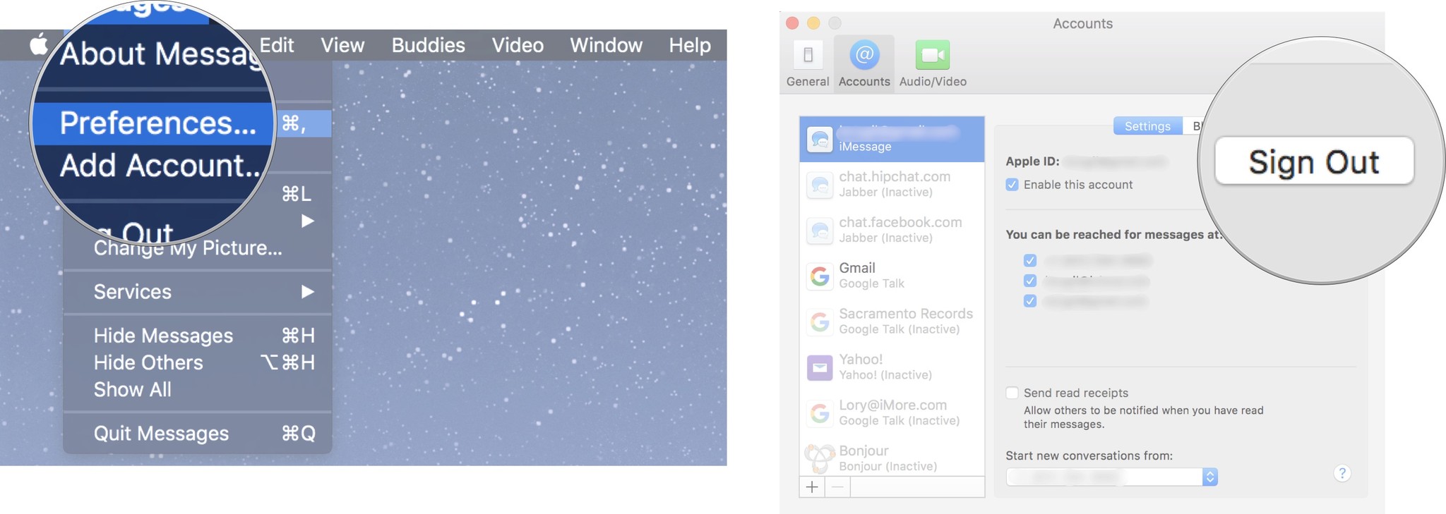
Task: Open the Video menu
Action: [x=518, y=45]
